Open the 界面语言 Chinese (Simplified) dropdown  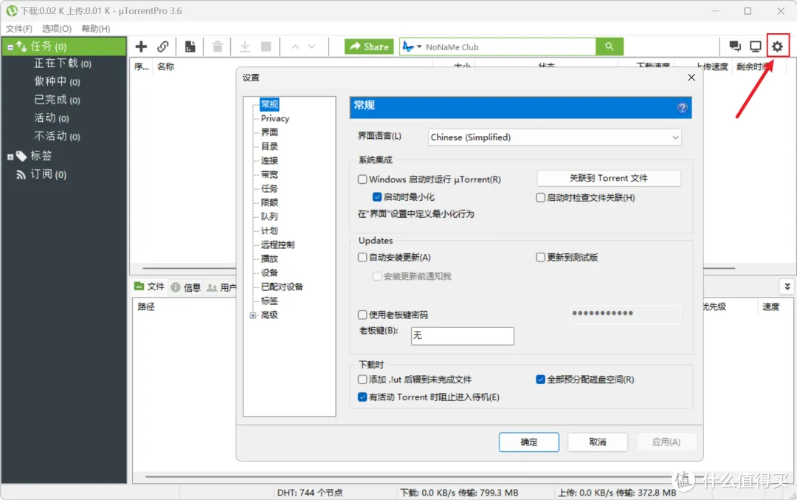tap(554, 137)
